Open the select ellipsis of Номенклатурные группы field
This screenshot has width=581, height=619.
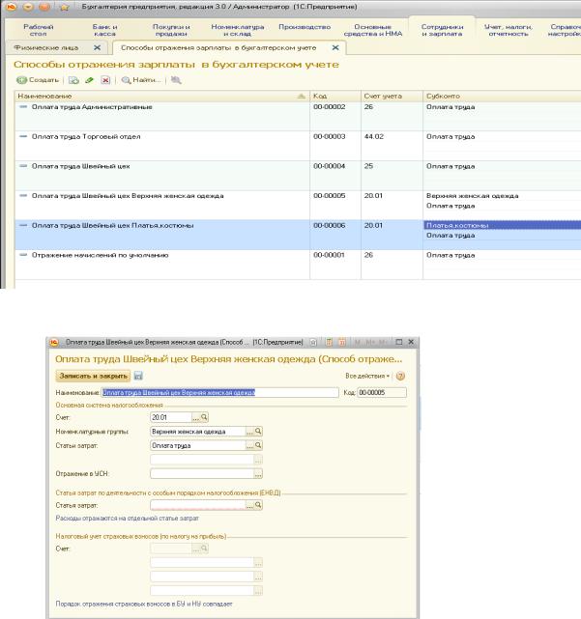pos(249,432)
